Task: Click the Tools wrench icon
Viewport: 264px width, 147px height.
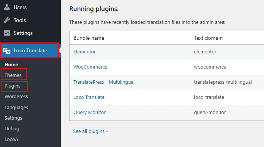Action: 7,20
